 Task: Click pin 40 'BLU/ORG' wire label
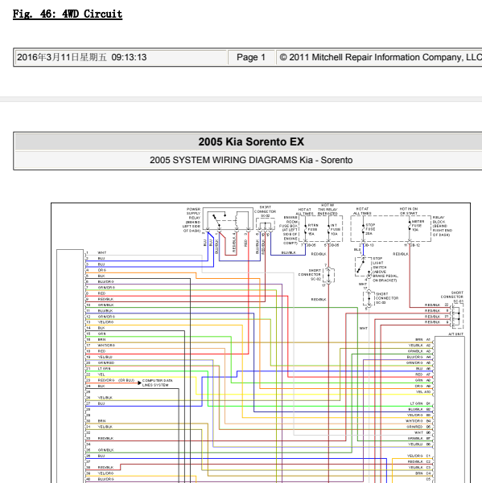(105, 479)
